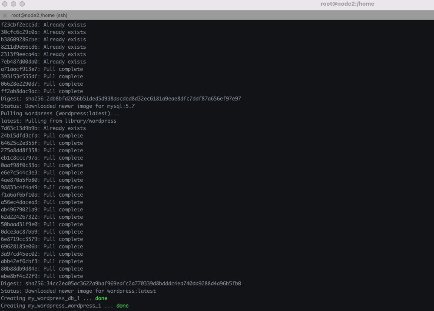Click 'Status: Downloaded newer image for mysql:5.7'

[x=68, y=106]
